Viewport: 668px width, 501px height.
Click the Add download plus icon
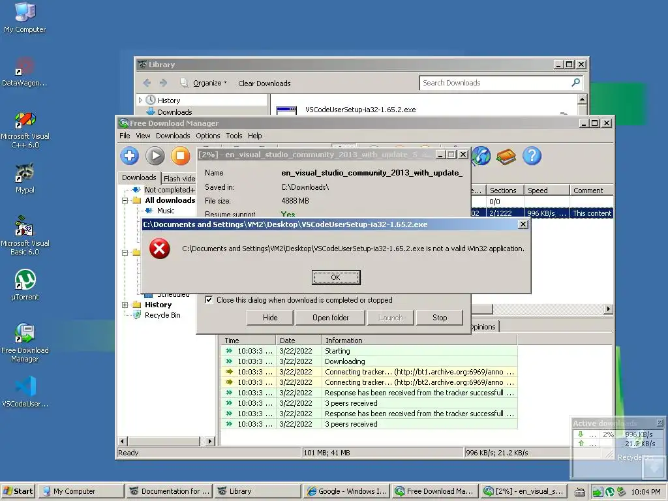(130, 156)
